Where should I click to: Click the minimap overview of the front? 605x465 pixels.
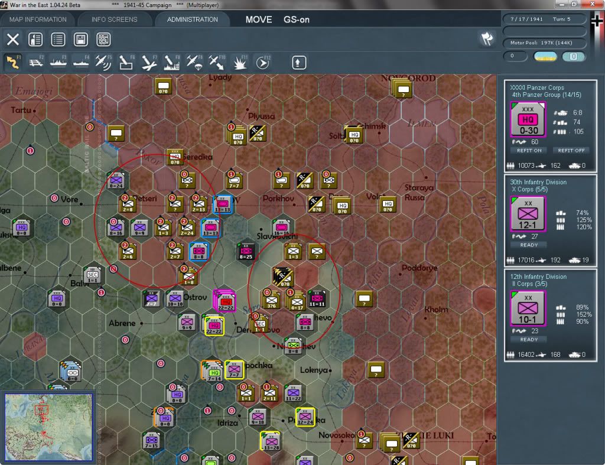[x=48, y=427]
